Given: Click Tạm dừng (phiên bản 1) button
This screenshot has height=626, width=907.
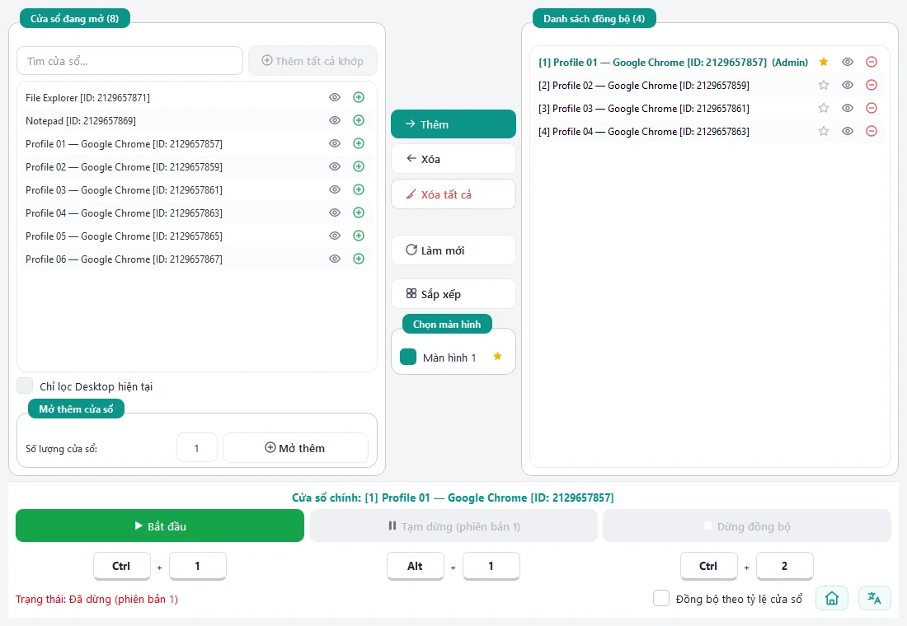Looking at the screenshot, I should [453, 526].
